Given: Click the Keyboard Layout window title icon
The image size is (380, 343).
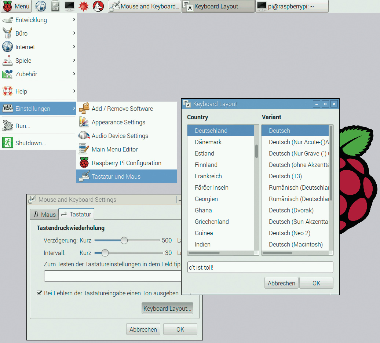Looking at the screenshot, I should pos(187,104).
